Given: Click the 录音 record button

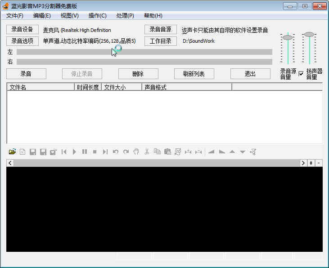Looking at the screenshot, I should 26,74.
